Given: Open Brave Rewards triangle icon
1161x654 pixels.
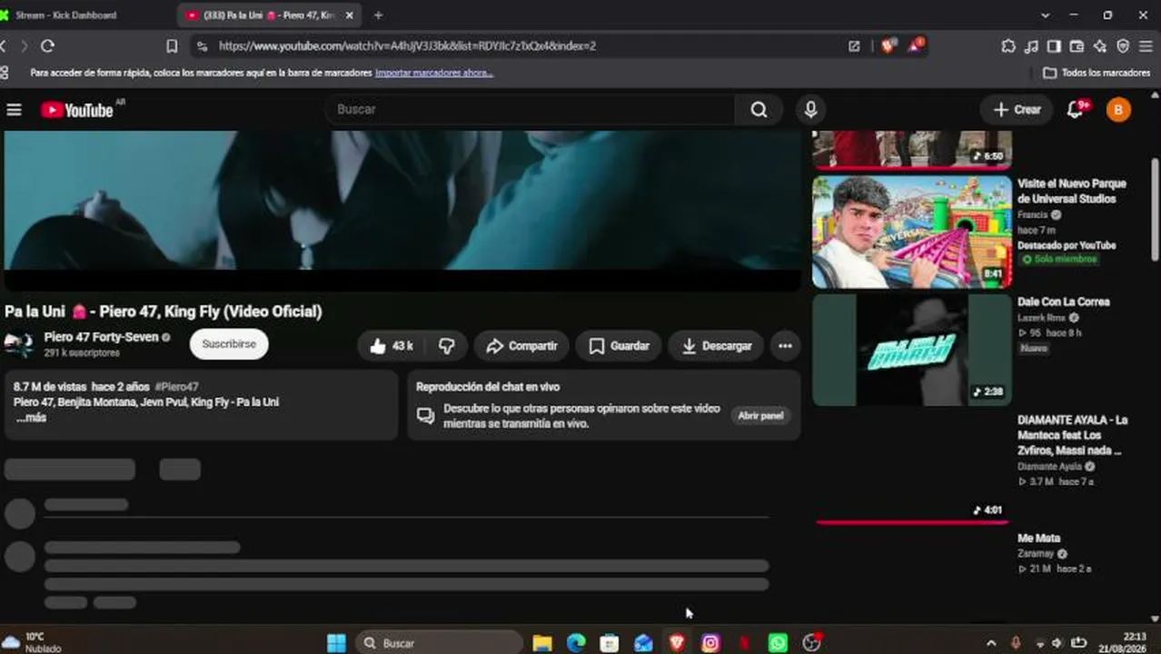Looking at the screenshot, I should [x=915, y=45].
